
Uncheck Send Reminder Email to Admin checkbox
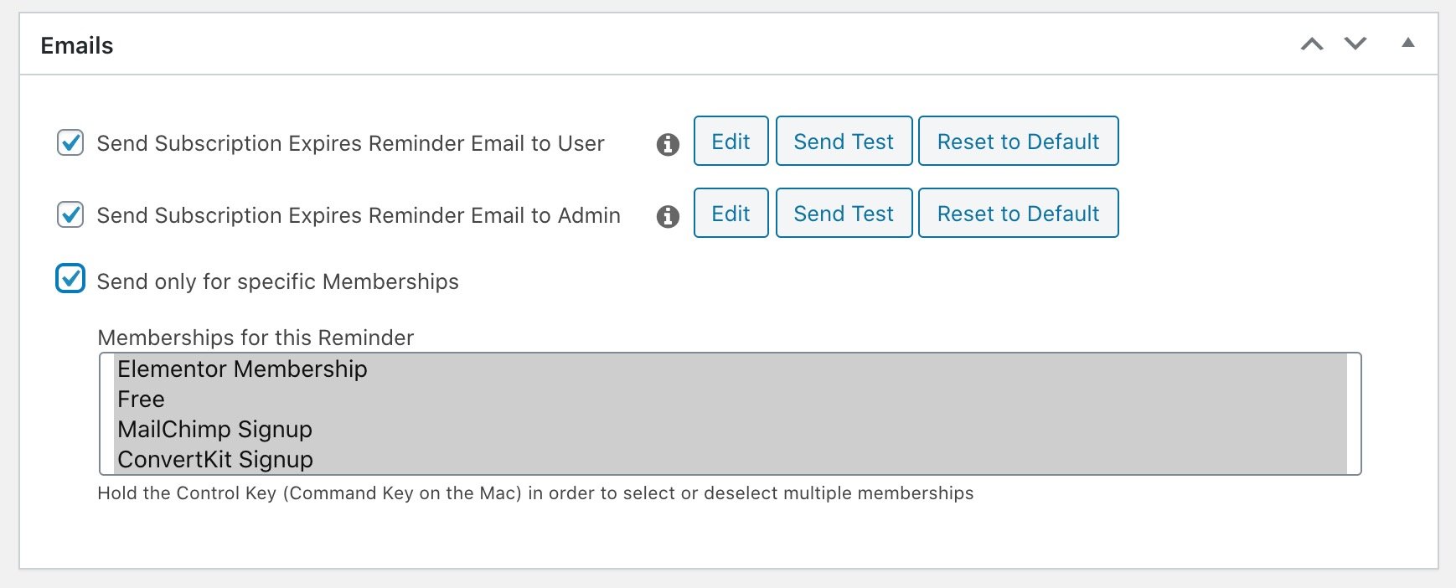(70, 215)
